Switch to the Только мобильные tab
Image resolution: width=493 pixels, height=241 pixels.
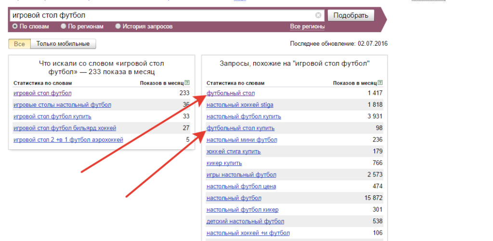pyautogui.click(x=63, y=44)
